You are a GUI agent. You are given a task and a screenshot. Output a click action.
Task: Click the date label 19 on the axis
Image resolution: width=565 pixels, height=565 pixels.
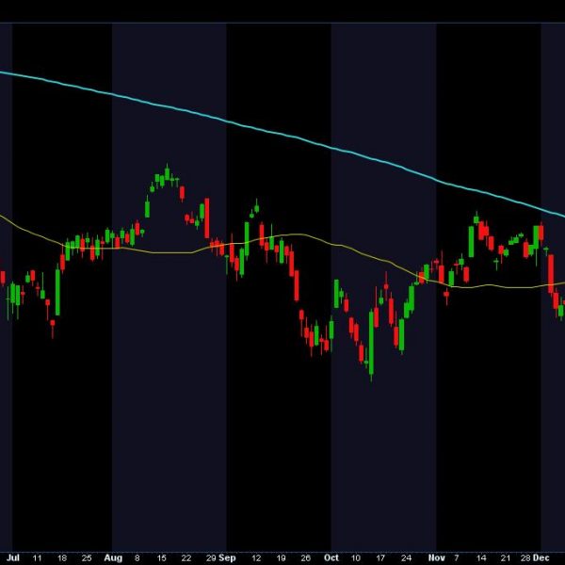(x=281, y=558)
